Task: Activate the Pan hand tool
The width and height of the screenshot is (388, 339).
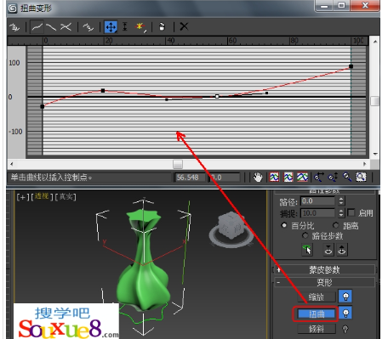Action: pyautogui.click(x=258, y=178)
